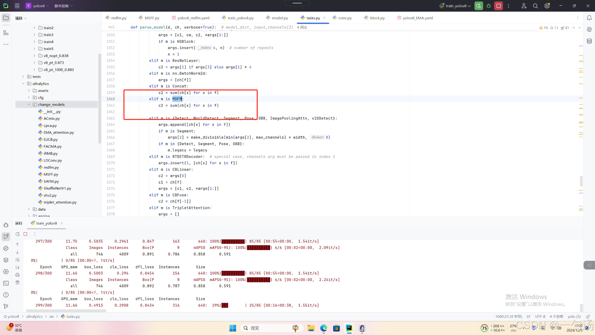Expand the v8_nopt_0.838 folder
The height and width of the screenshot is (335, 595).
pos(34,56)
